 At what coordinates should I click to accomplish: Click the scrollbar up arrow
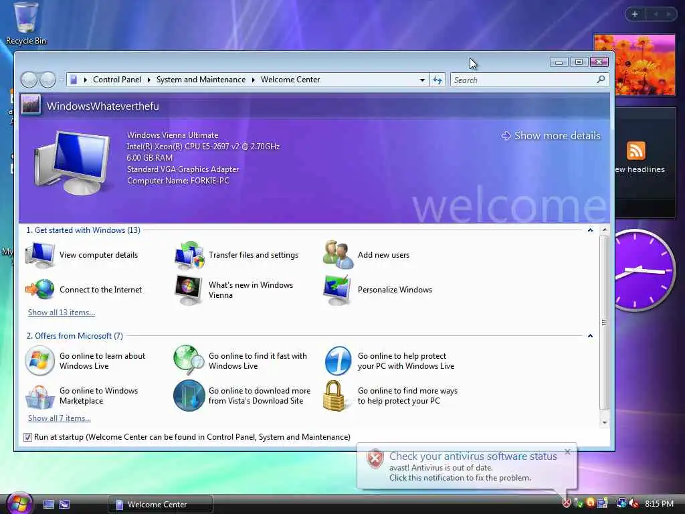[605, 230]
